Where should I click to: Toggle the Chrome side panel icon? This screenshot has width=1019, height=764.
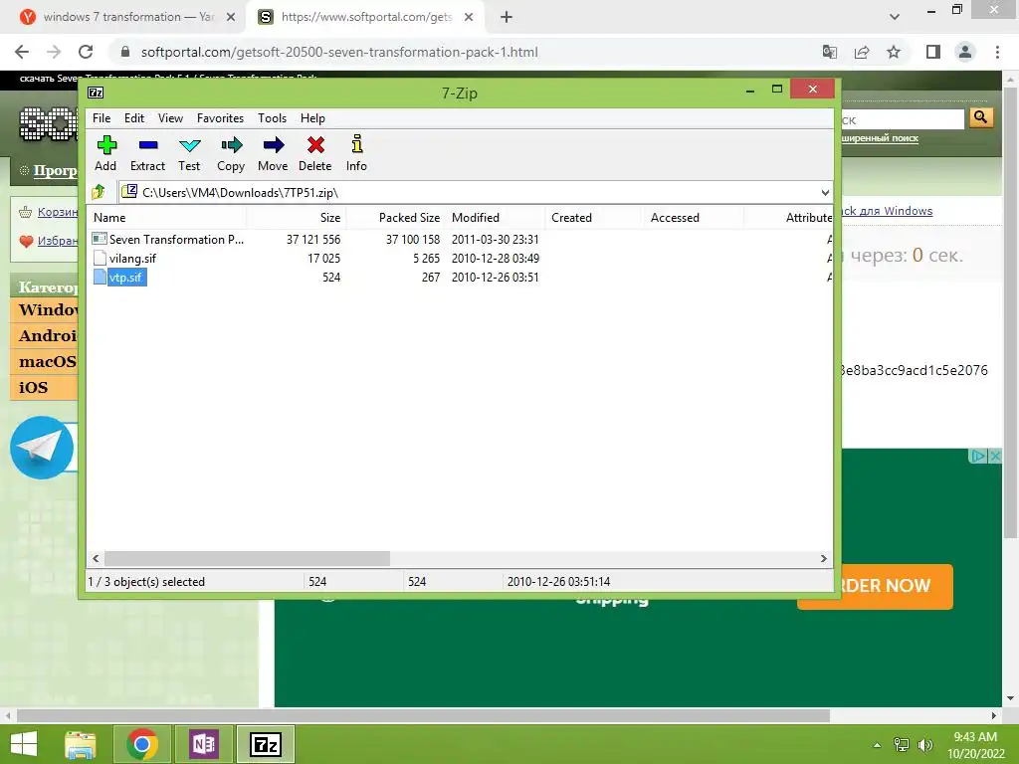pyautogui.click(x=933, y=52)
